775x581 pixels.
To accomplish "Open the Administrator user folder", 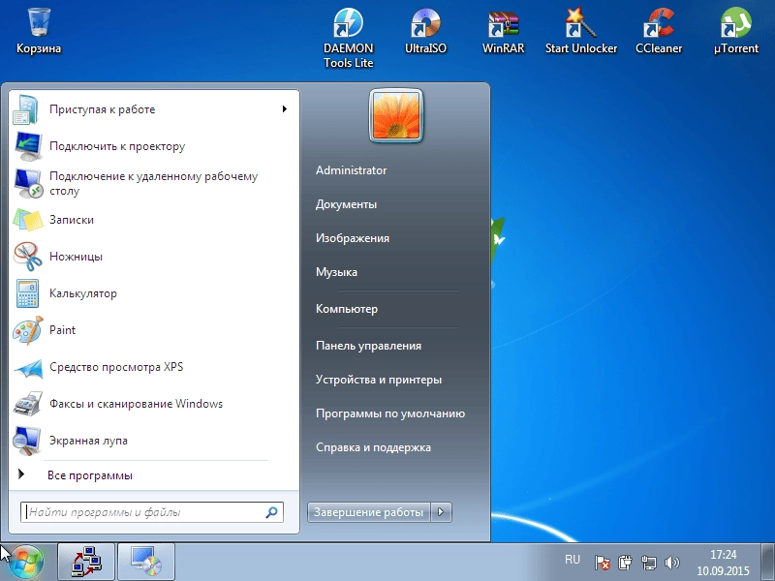I will [x=352, y=170].
